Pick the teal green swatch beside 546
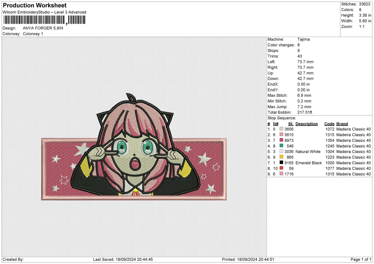Screen dimensions: 374x264 point(281,146)
